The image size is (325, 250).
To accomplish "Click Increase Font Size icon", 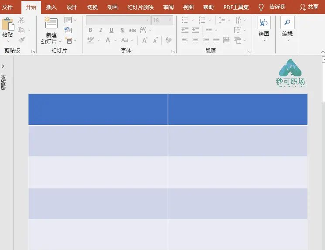I will pyautogui.click(x=145, y=40).
